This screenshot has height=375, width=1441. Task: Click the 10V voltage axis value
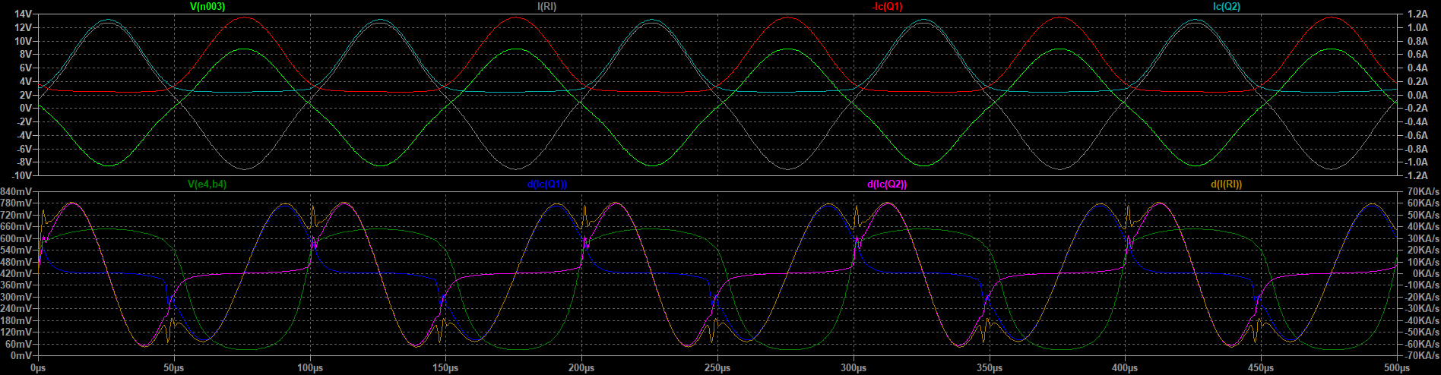pos(23,42)
